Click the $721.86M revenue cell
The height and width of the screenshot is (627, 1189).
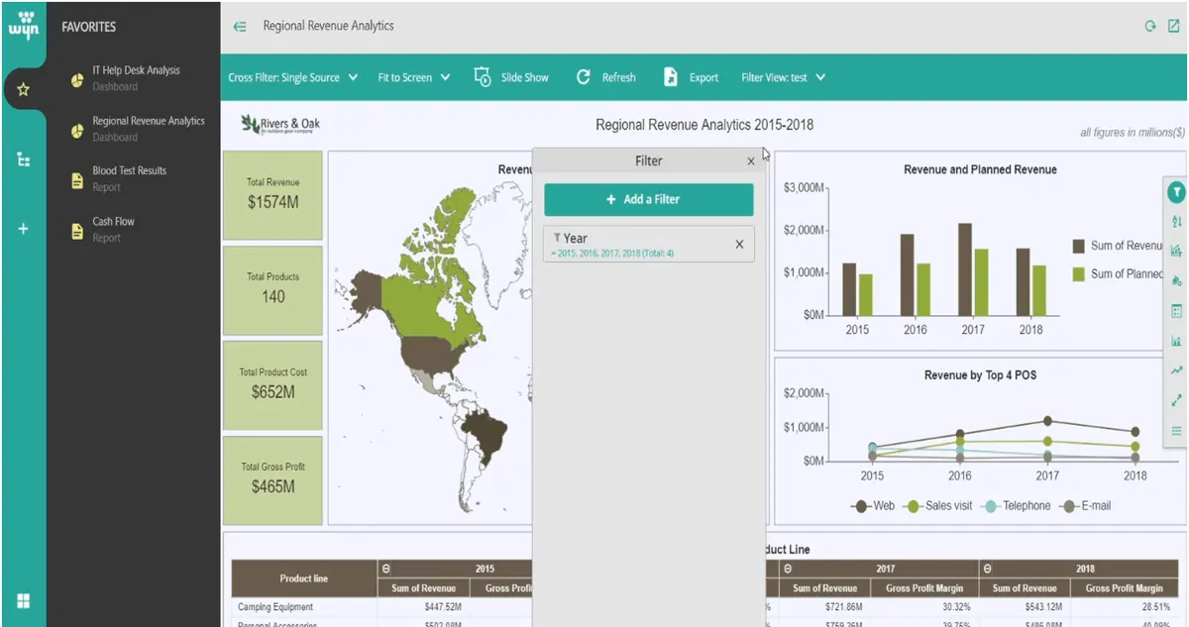coord(843,606)
